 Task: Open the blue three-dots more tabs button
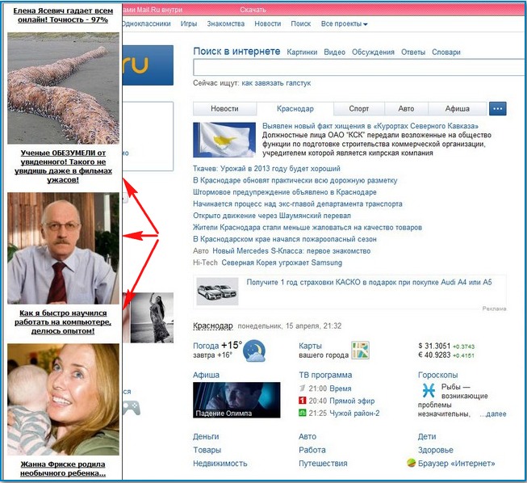click(498, 108)
